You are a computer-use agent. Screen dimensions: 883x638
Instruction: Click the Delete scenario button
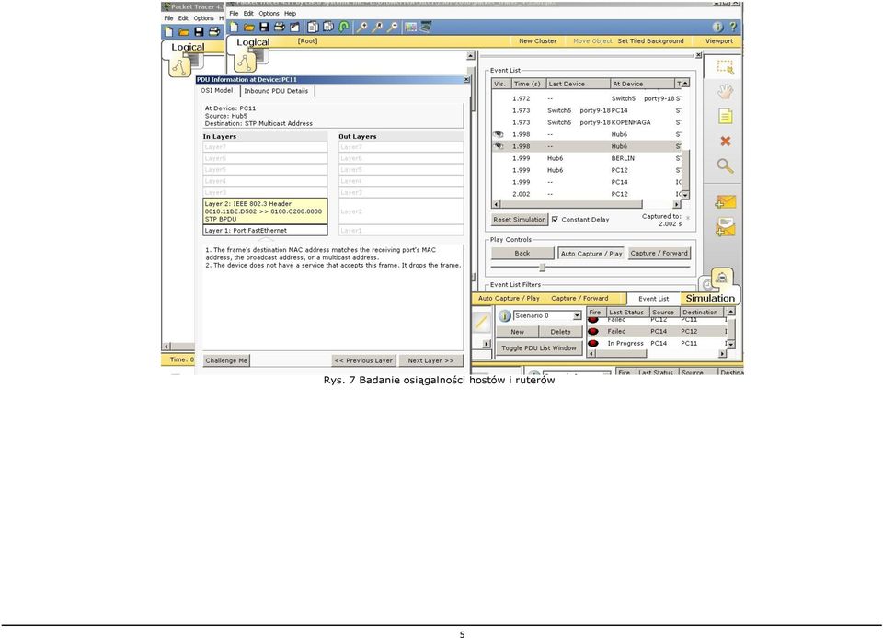pyautogui.click(x=560, y=332)
